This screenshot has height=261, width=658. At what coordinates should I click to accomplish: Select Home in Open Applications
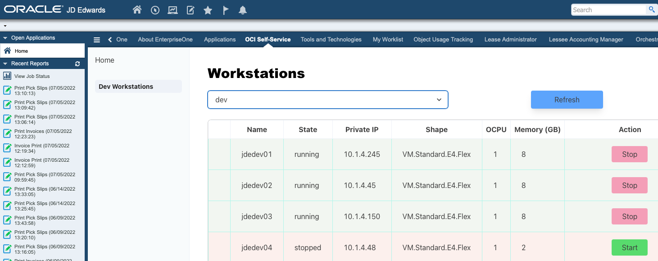(x=42, y=51)
